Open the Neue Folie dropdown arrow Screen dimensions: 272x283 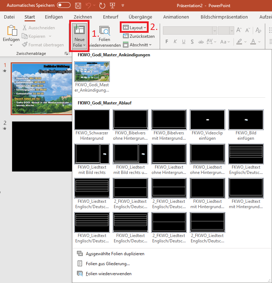(x=79, y=45)
